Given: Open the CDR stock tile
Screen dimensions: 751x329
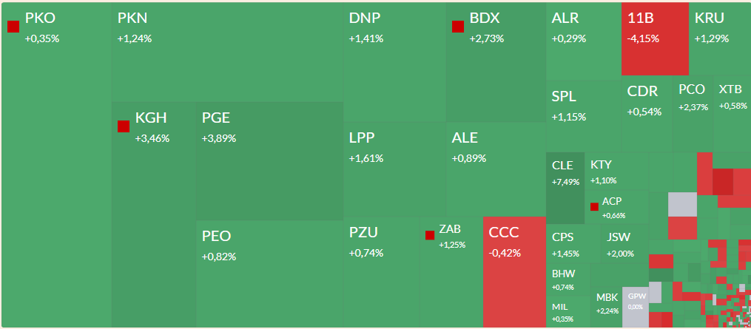Looking at the screenshot, I should tap(647, 114).
